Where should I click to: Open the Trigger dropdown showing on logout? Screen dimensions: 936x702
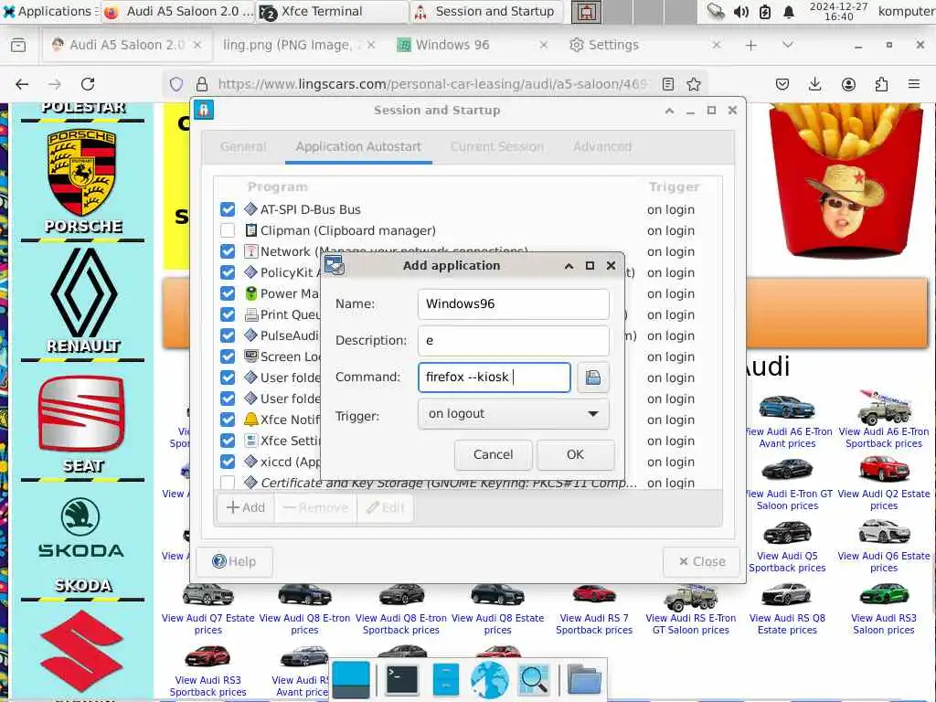point(514,414)
